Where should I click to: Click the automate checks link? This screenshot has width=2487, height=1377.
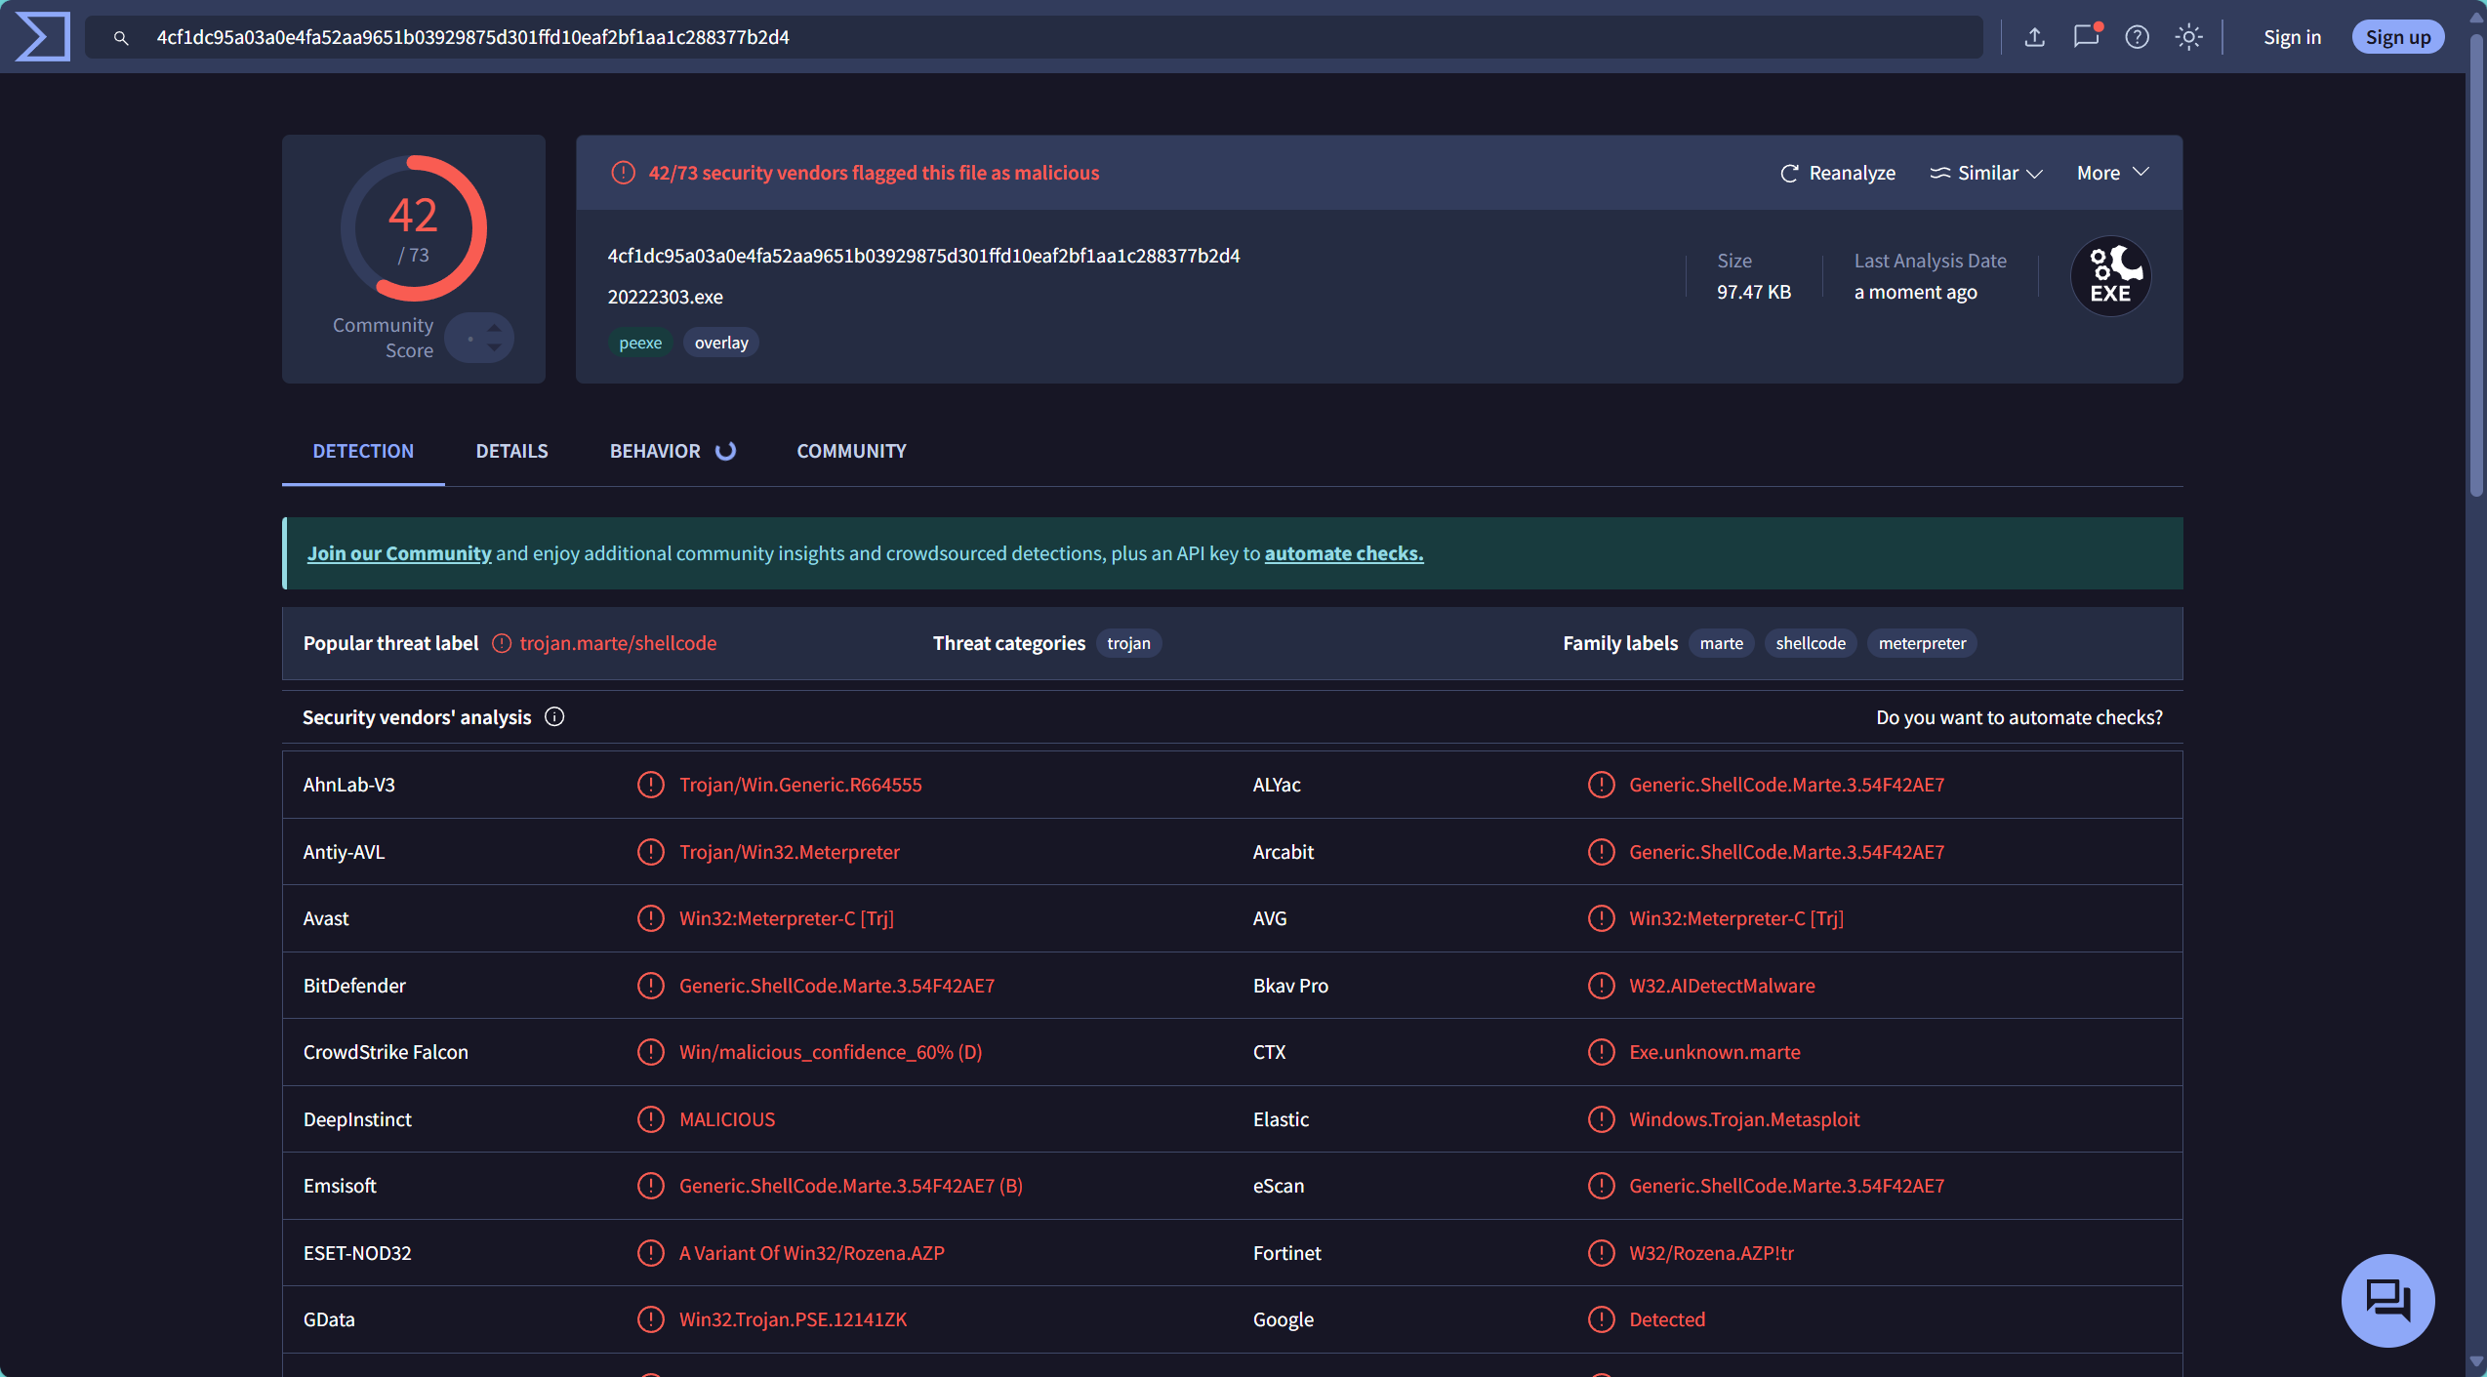1344,553
